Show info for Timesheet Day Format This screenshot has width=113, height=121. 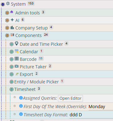click(21, 114)
